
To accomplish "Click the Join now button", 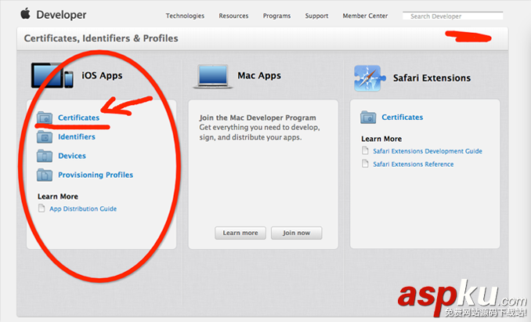I will pyautogui.click(x=296, y=233).
